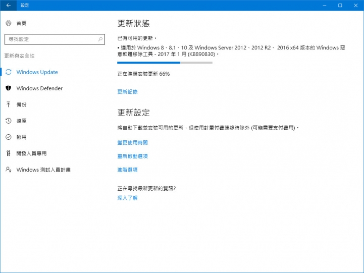Click the 啟用 activation checkmark icon

9,137
